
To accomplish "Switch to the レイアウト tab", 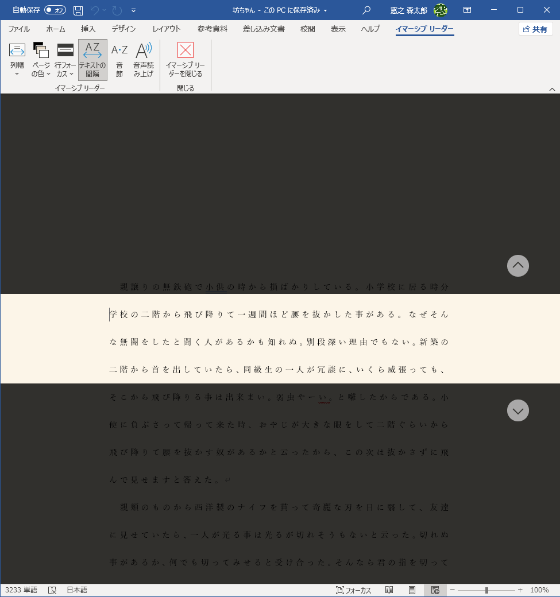I will [x=167, y=29].
